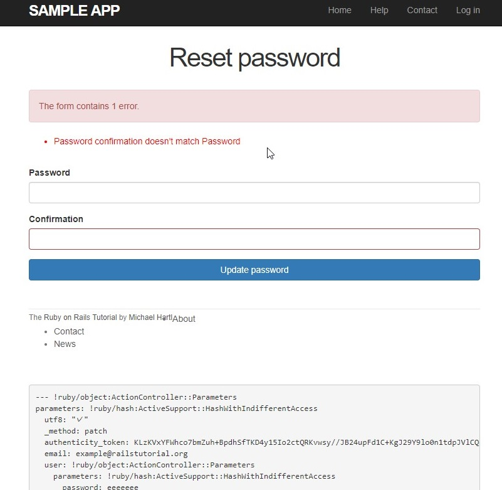Viewport: 502px width, 490px height.
Task: Click the authenticity_token line in debug output
Action: [257, 442]
